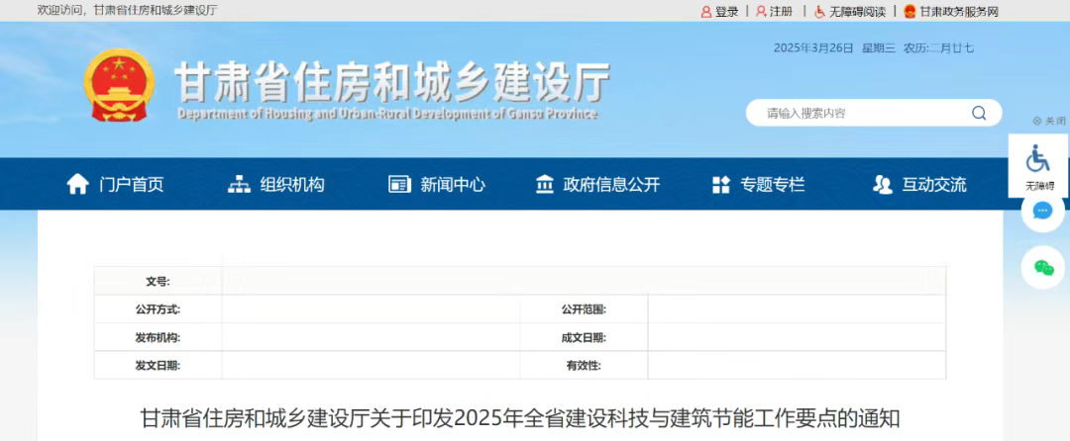This screenshot has height=441, width=1070.
Task: Open the green WeChat floating button
Action: point(1042,267)
